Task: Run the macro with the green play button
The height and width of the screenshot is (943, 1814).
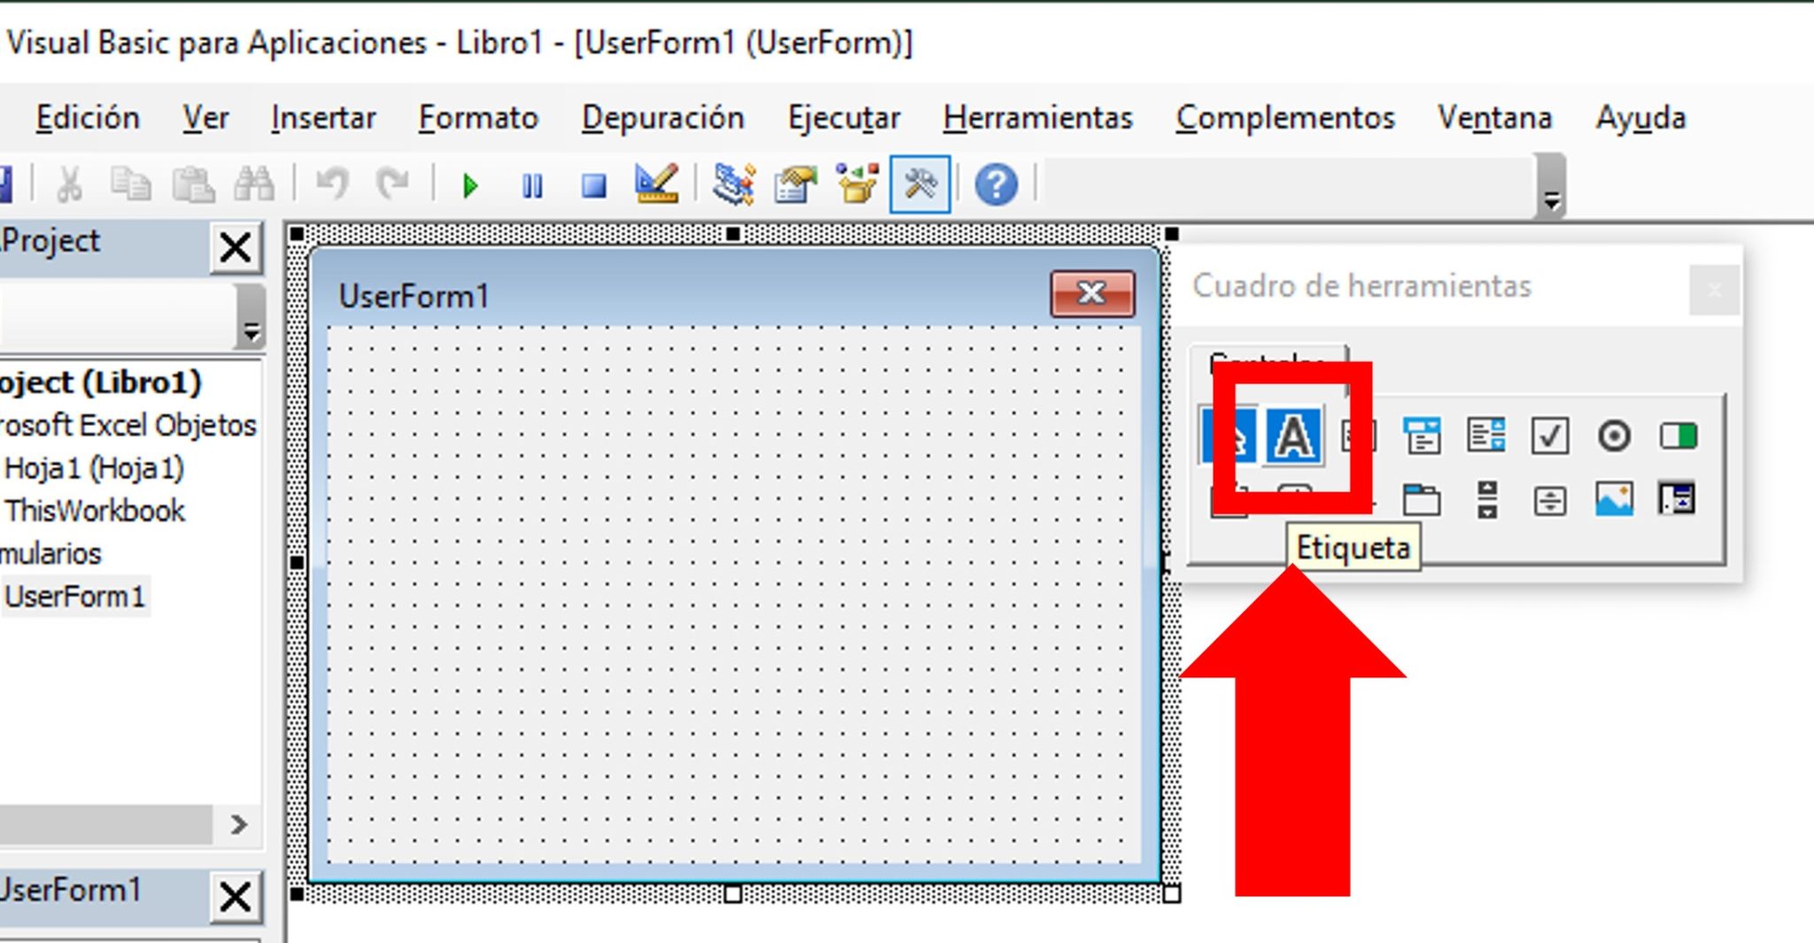Action: (469, 186)
